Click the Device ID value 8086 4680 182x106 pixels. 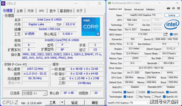(x=167, y=39)
